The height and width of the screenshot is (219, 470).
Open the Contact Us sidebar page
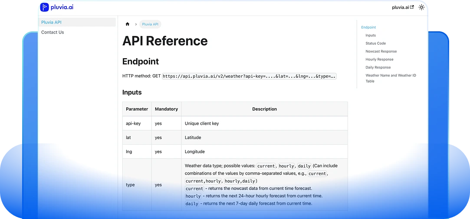click(x=53, y=32)
